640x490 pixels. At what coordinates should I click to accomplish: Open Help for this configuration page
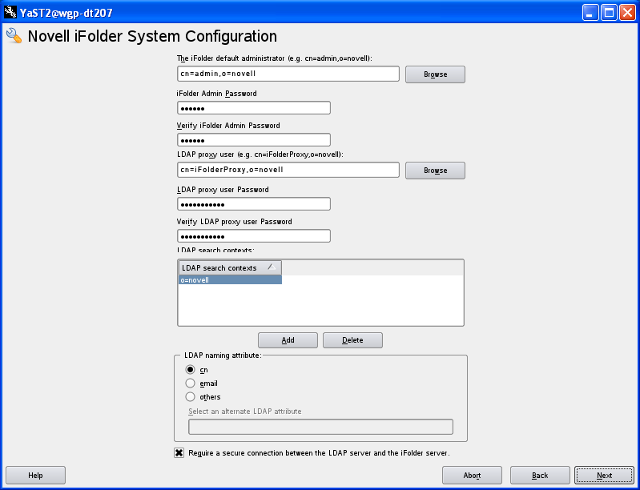(x=35, y=476)
